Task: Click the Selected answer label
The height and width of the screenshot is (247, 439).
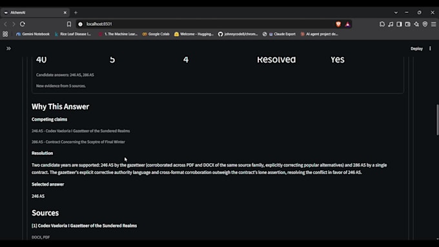Action: [x=48, y=184]
